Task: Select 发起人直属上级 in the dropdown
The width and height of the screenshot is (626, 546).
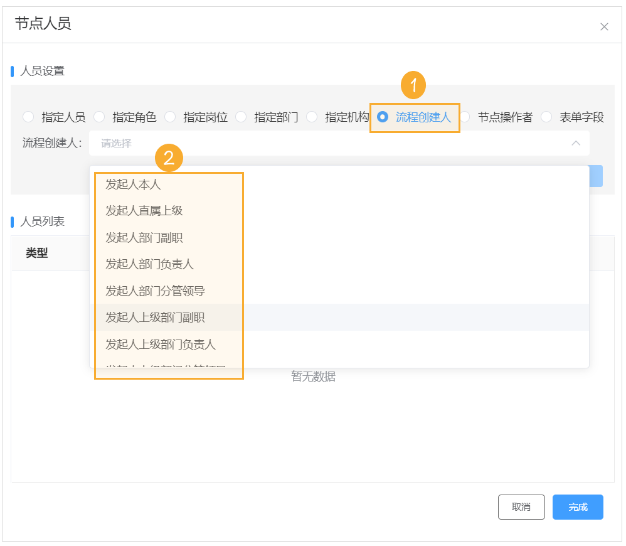Action: point(144,211)
